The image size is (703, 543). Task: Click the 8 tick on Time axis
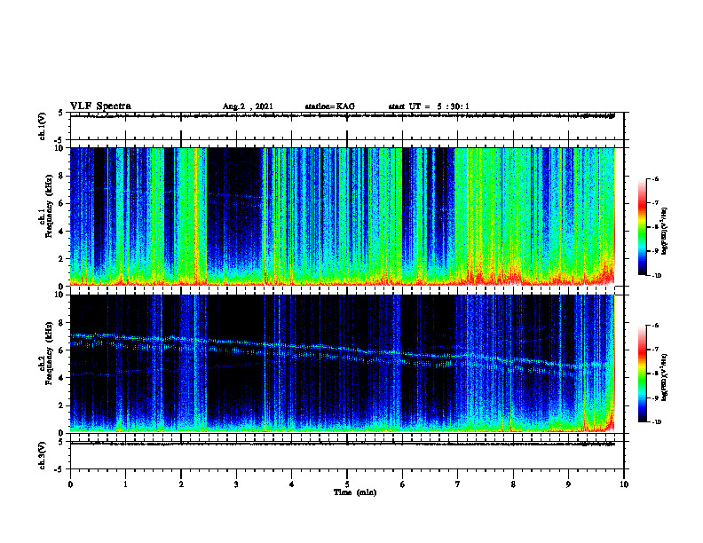tap(513, 484)
